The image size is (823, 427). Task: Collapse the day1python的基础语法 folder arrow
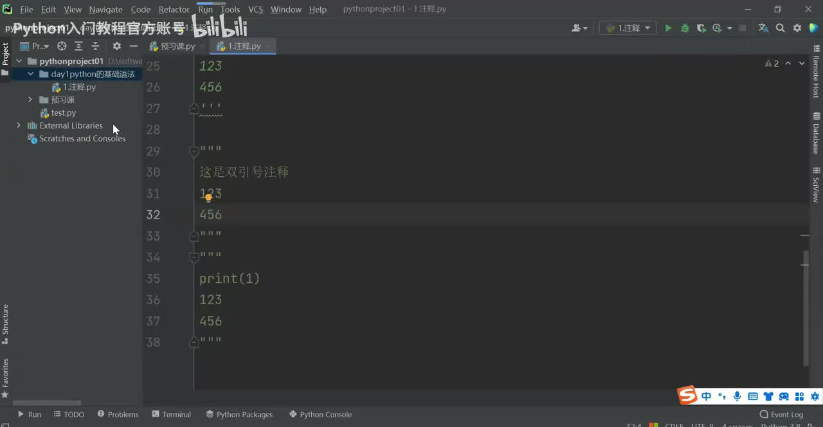click(x=30, y=74)
